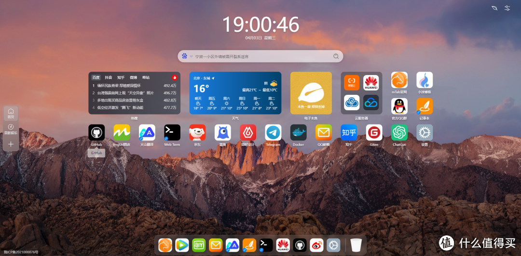521x256 pixels.
Task: Select the 百度 tab in hot search
Action: (96, 77)
